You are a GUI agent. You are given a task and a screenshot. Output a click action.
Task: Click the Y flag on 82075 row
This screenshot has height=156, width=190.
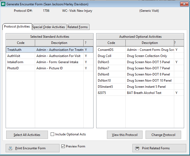[x=176, y=93]
